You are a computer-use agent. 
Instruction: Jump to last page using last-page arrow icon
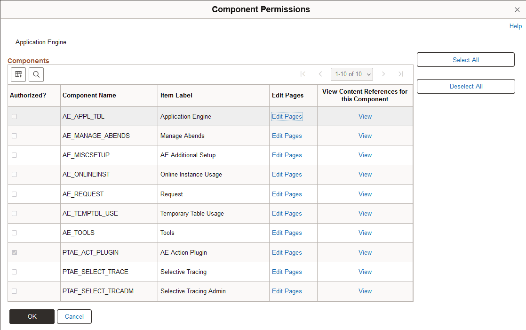point(400,74)
